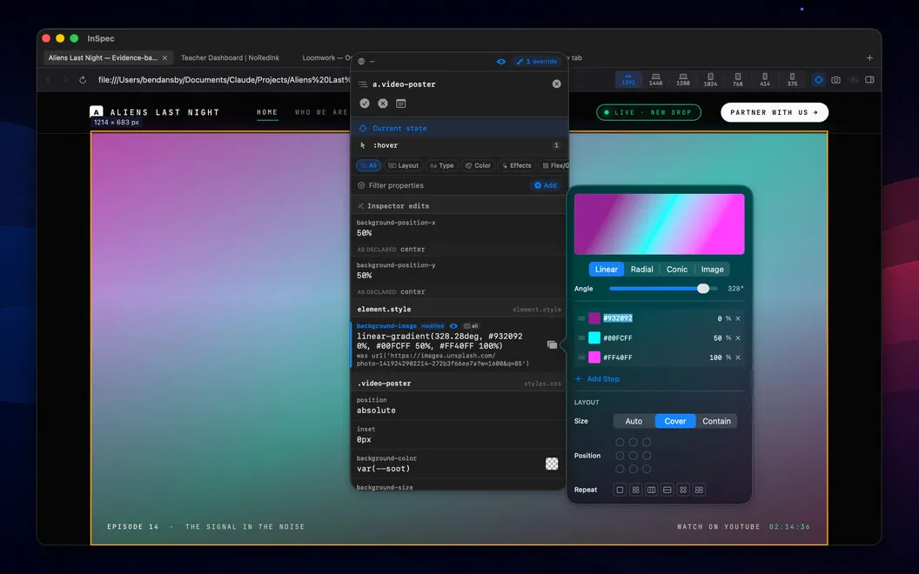Click the list icon beside a.video-poster
The height and width of the screenshot is (574, 919).
[x=363, y=84]
